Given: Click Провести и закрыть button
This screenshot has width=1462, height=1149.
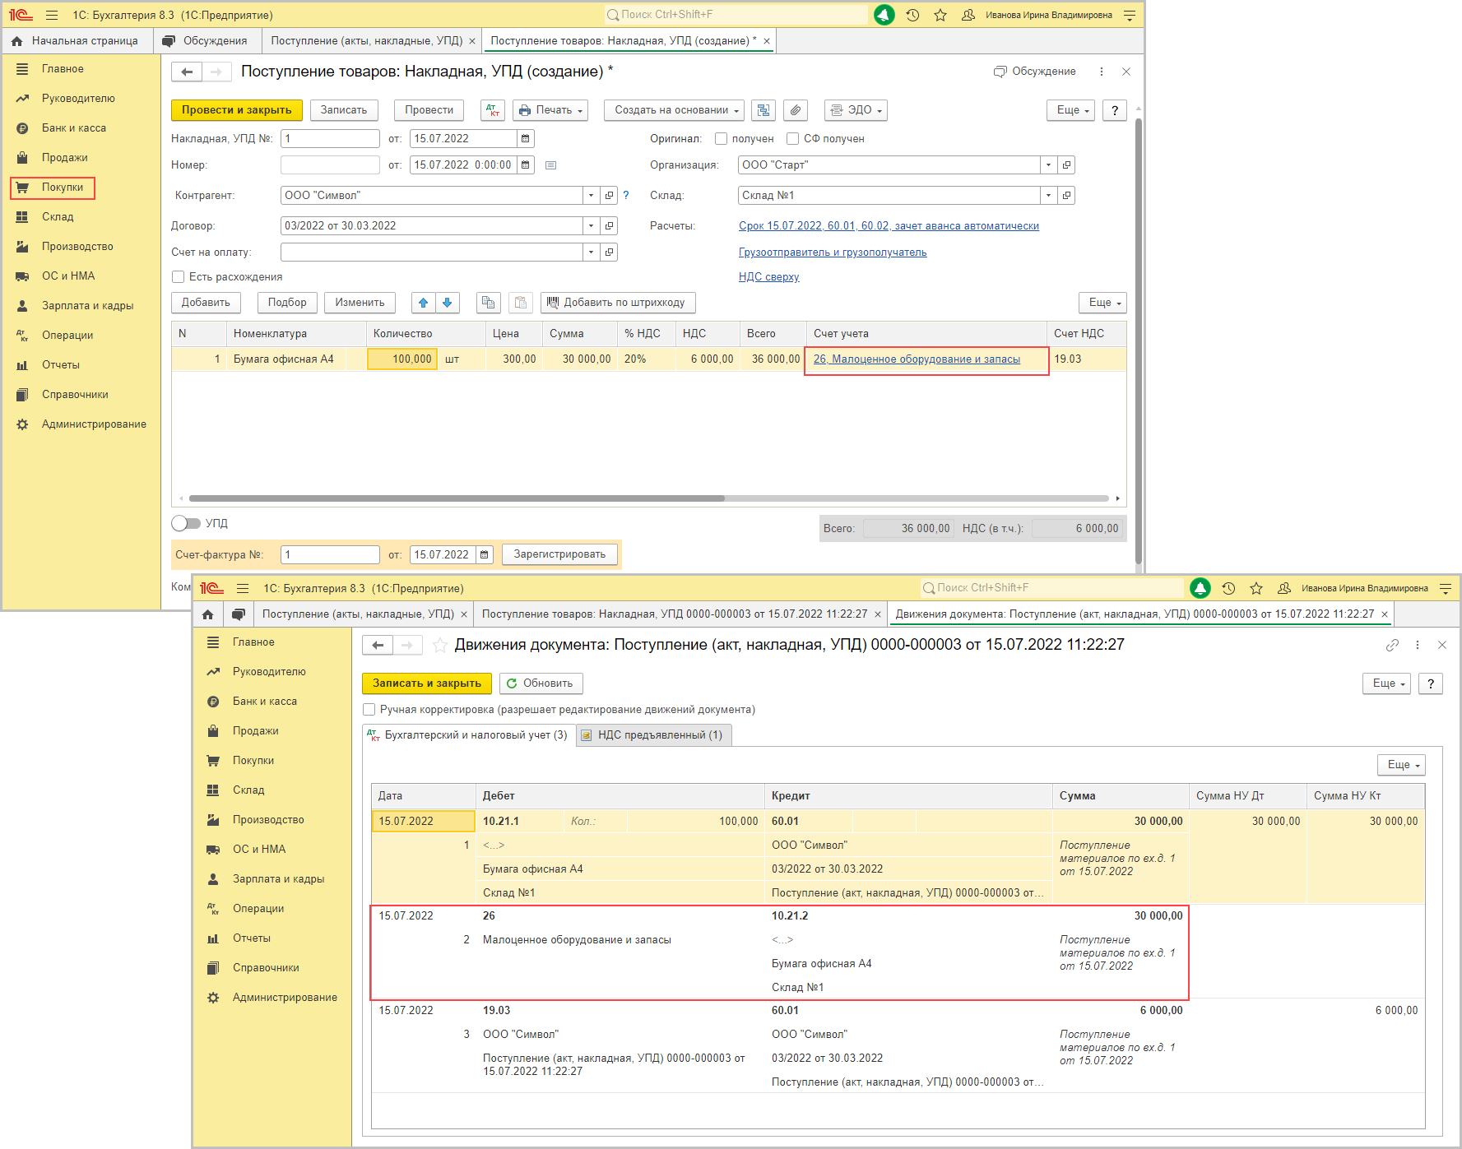Looking at the screenshot, I should pyautogui.click(x=237, y=110).
